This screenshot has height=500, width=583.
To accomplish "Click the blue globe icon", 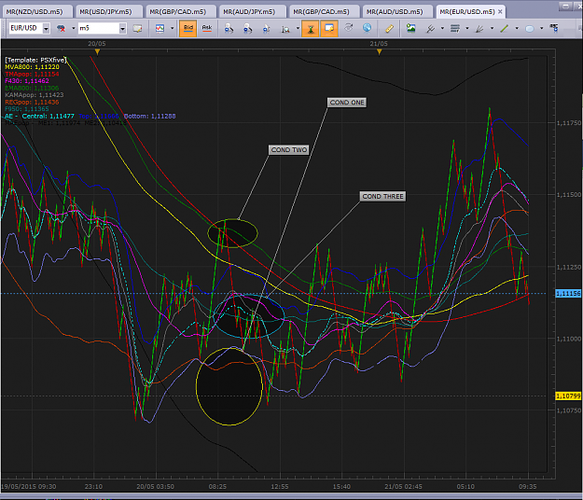I will (x=367, y=28).
